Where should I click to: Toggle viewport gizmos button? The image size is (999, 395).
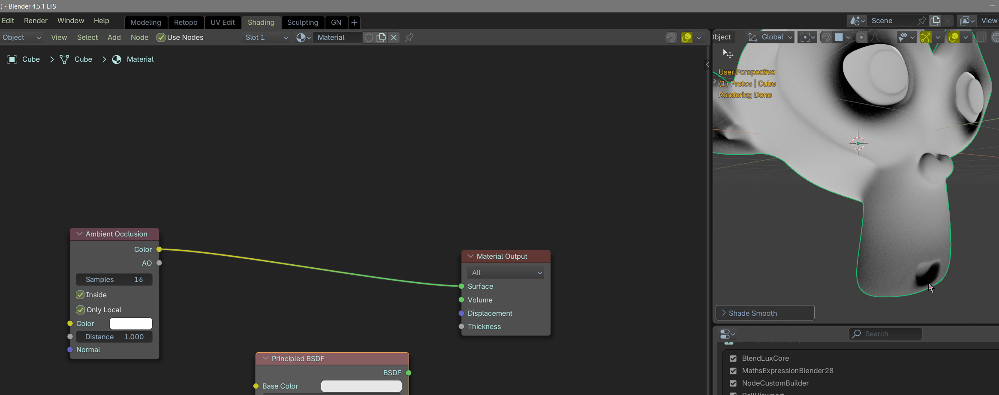pyautogui.click(x=926, y=37)
